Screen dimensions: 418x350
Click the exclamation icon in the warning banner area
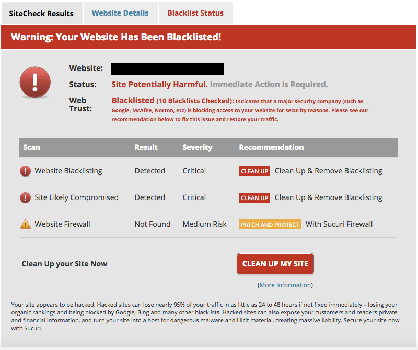(34, 82)
